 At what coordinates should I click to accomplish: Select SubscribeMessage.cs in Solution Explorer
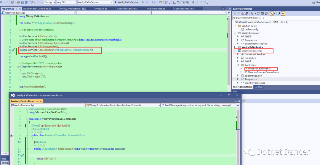(x=256, y=43)
